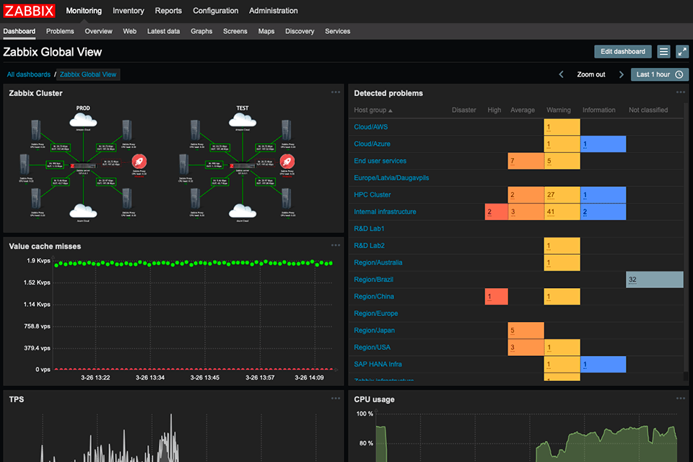The image size is (693, 462).
Task: Open Detected problems widget options menu
Action: (680, 92)
